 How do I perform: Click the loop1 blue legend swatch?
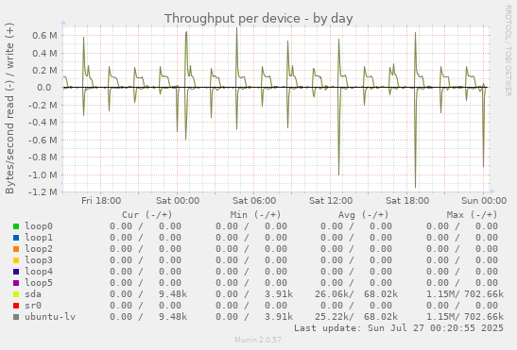click(x=16, y=238)
